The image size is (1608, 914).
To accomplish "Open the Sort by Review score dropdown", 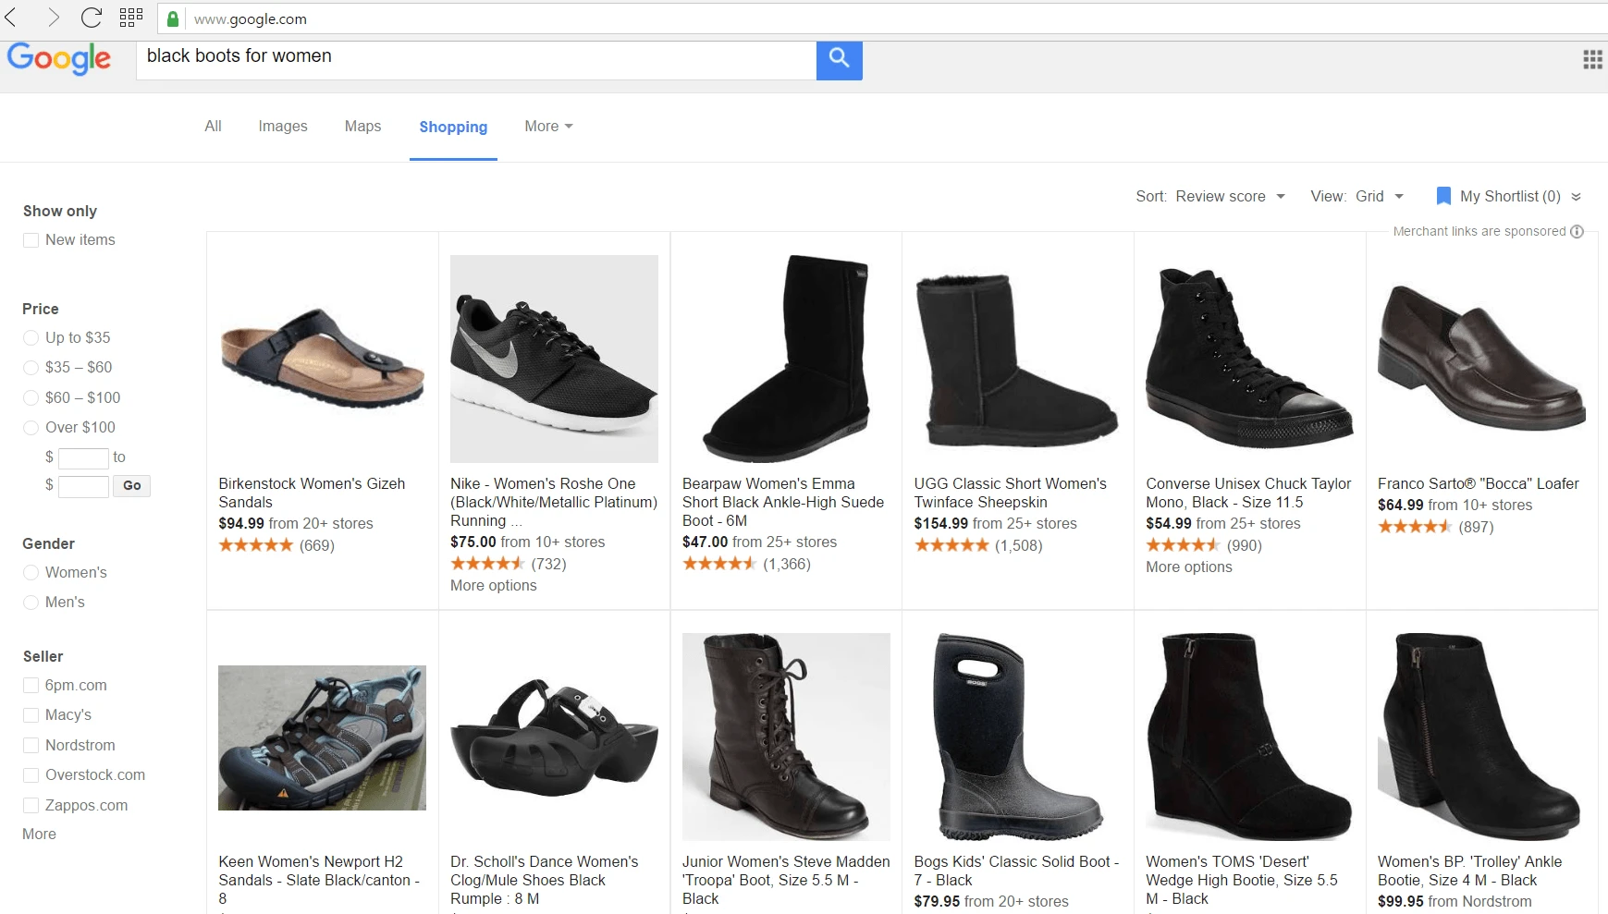I will click(x=1230, y=196).
